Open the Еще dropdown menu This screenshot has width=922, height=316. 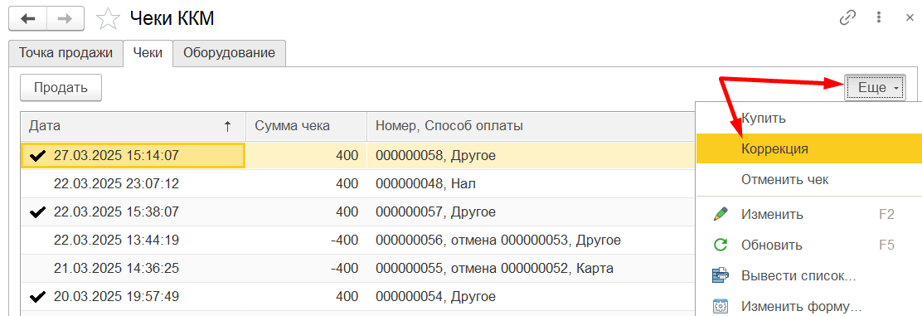tap(875, 88)
